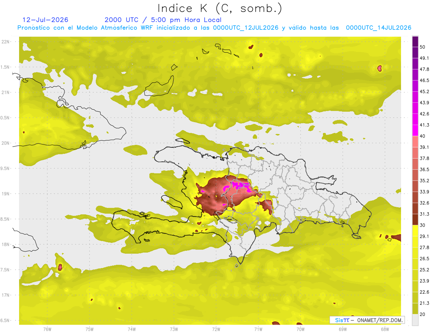Screen dimensions: 432x334
Task: Click the longitude label '75W'
Action: 90,329
